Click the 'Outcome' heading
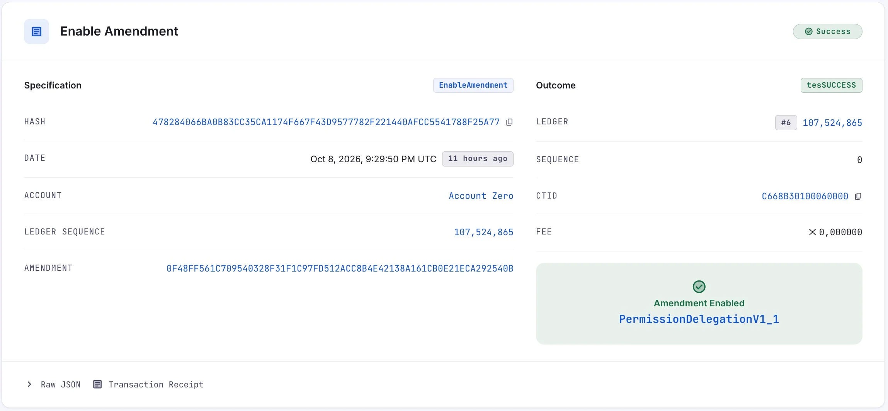Viewport: 888px width, 411px height. [556, 85]
